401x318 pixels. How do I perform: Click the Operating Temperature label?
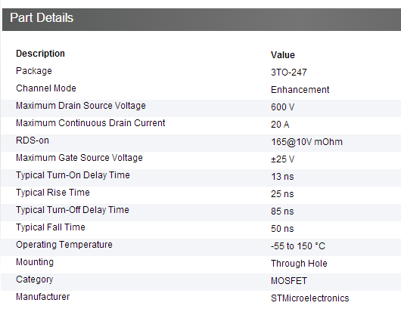tap(64, 245)
